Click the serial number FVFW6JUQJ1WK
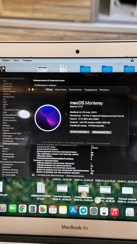Screen dimensions: 137x244 [96, 126]
